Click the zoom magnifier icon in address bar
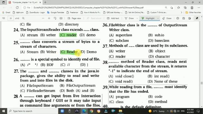This screenshot has width=203, height=114. coord(166,8)
